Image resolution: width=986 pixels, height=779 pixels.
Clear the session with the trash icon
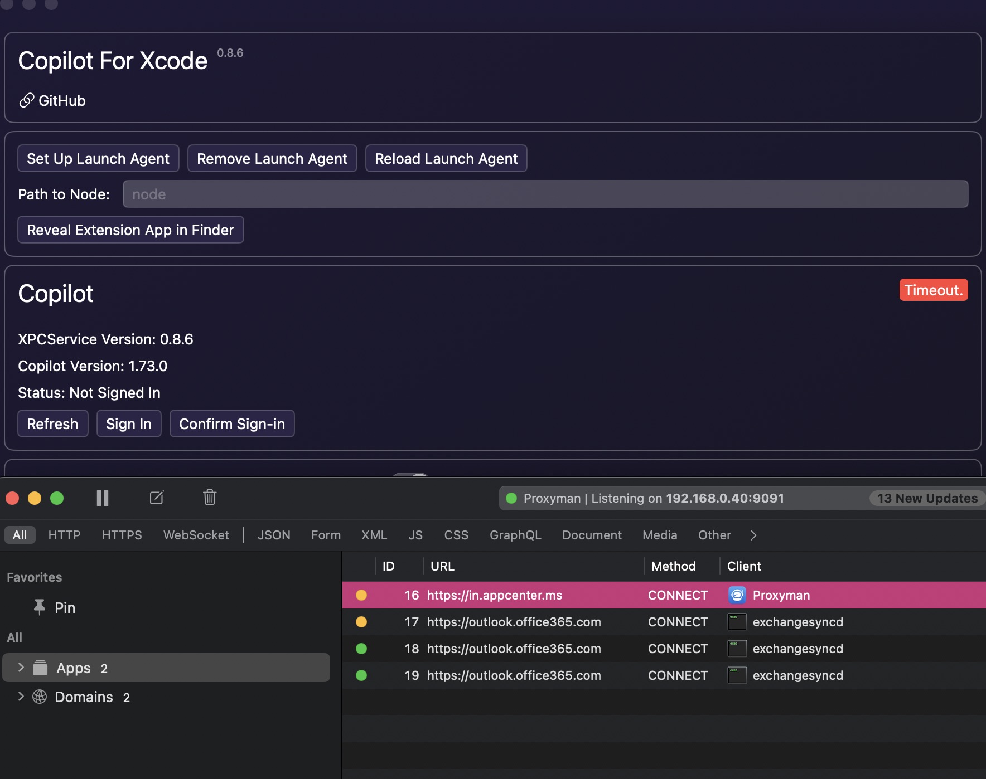[x=210, y=497]
